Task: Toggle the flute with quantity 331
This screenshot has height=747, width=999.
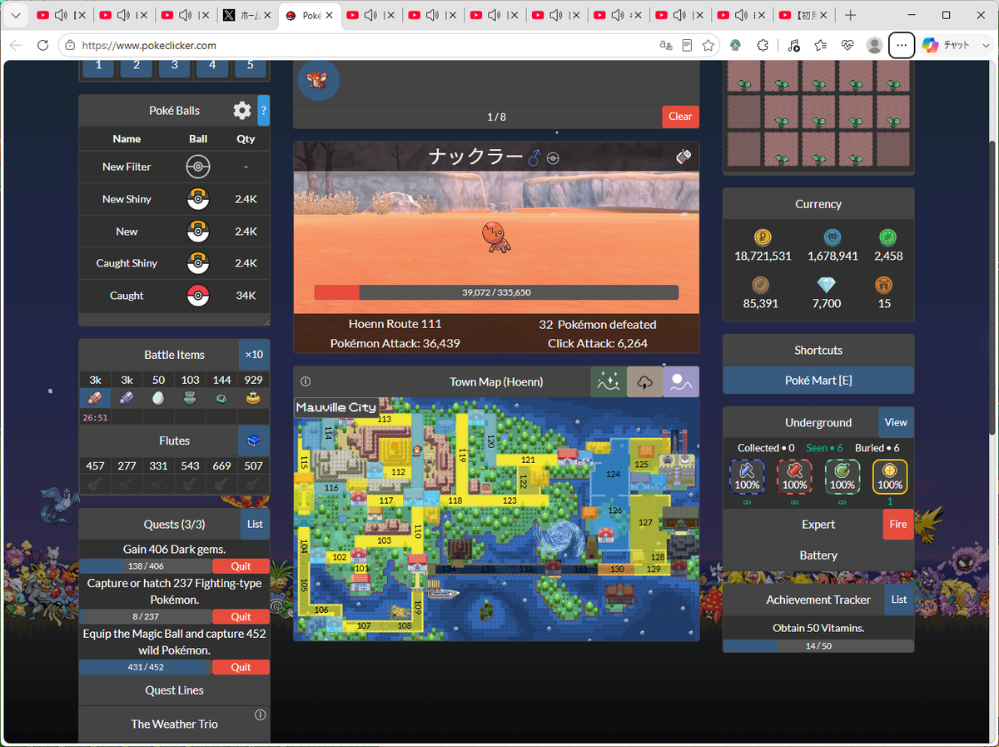Action: (158, 483)
